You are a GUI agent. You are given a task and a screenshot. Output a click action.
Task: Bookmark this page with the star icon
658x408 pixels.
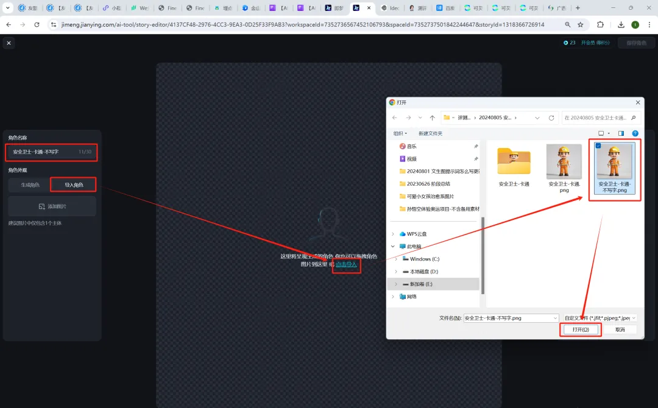coord(581,24)
